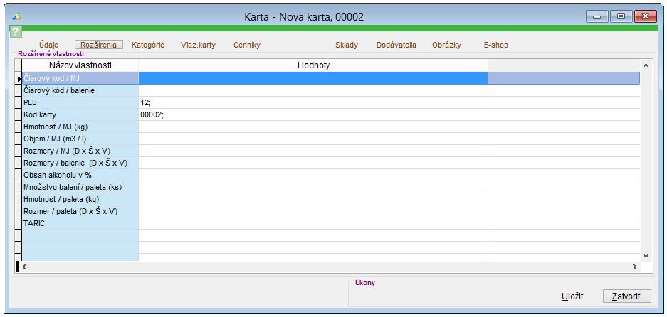Open the Viaz.karty tab
The width and height of the screenshot is (667, 317).
(198, 45)
